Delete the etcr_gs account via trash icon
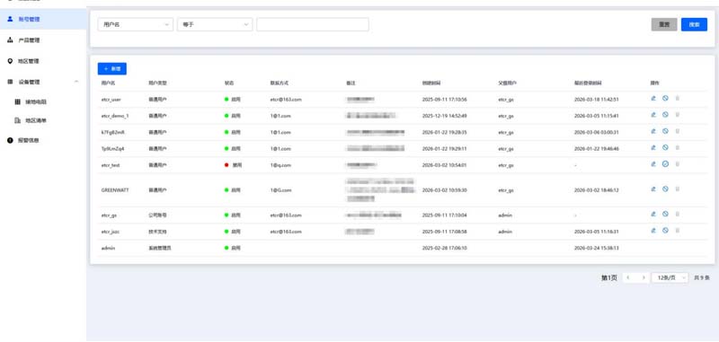 pos(678,214)
